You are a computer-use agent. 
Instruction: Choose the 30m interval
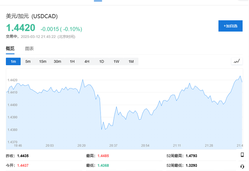(57, 62)
